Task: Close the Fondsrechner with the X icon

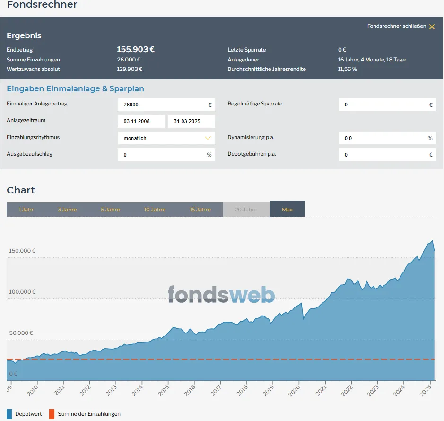Action: coord(432,26)
